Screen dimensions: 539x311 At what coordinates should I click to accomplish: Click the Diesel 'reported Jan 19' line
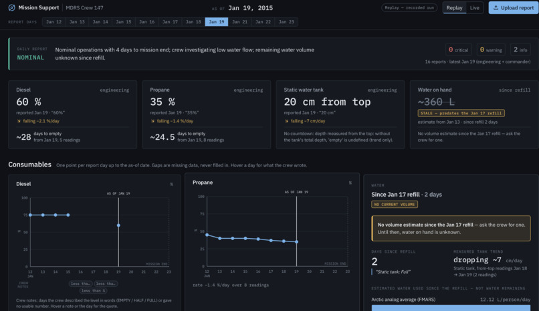41,113
